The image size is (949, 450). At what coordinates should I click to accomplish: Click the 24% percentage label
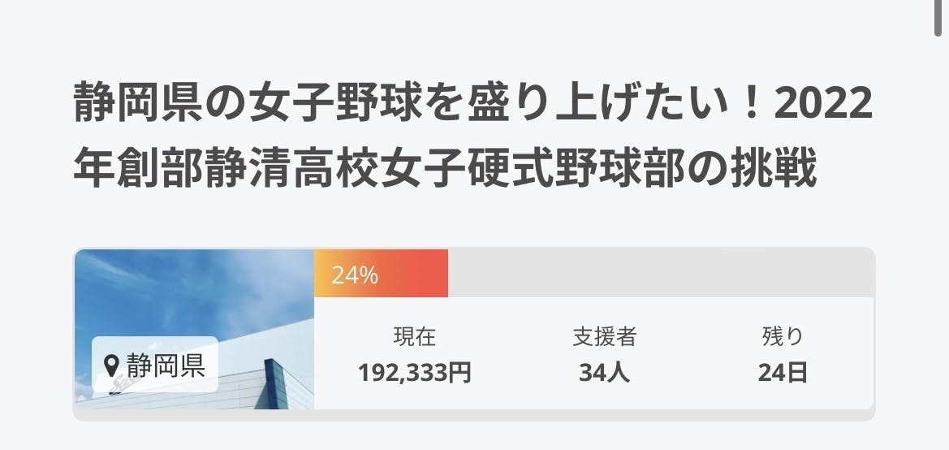pos(355,275)
